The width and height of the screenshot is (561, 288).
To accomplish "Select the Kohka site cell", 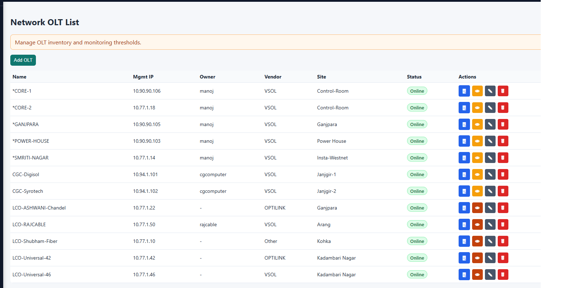I will tap(324, 241).
